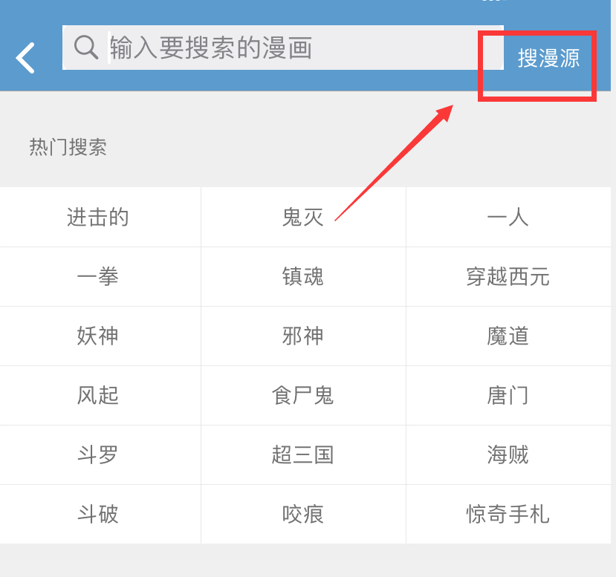
Task: Click hot search term 风起
Action: pyautogui.click(x=98, y=395)
